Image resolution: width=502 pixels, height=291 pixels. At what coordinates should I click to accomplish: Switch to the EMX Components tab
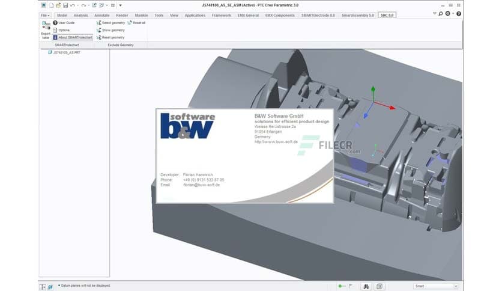pos(280,16)
